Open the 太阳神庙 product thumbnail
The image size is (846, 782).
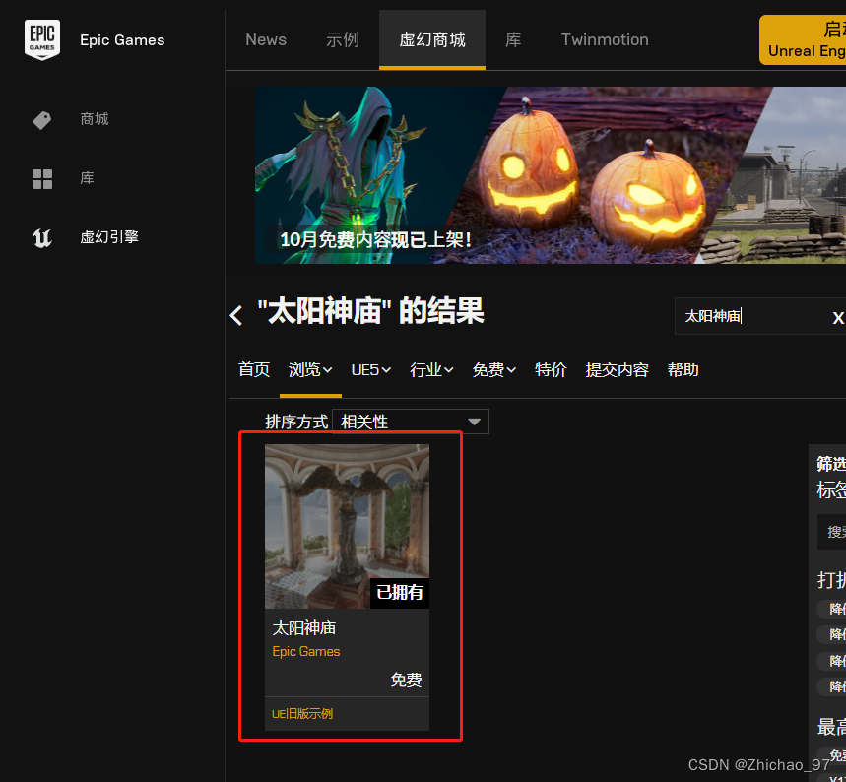pyautogui.click(x=347, y=526)
